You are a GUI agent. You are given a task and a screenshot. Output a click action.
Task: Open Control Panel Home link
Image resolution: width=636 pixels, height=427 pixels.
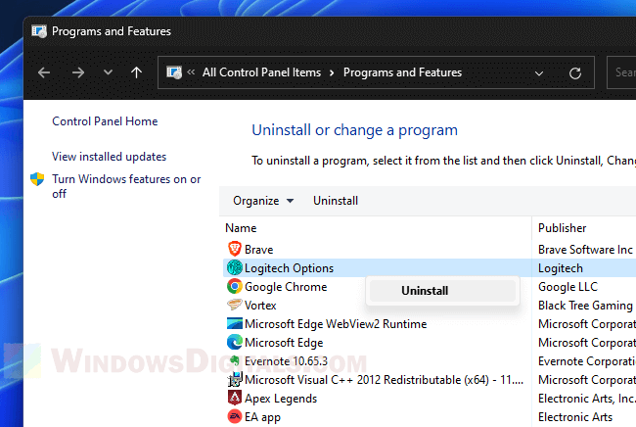pos(105,121)
